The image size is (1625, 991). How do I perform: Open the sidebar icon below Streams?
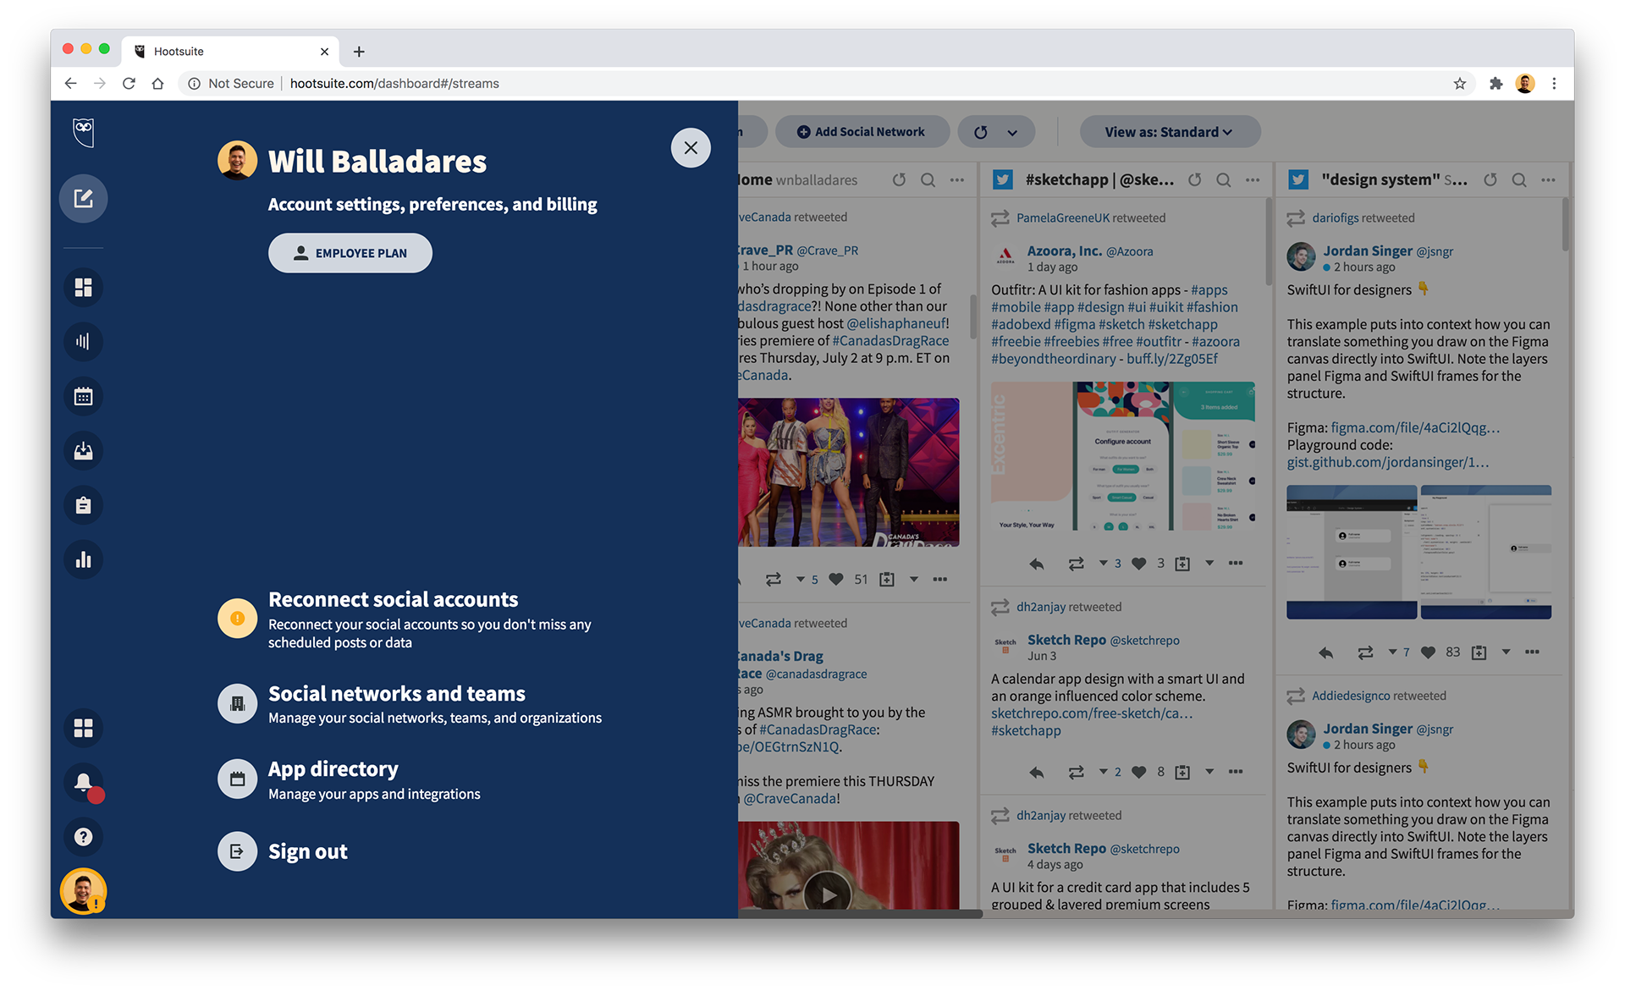pos(83,342)
